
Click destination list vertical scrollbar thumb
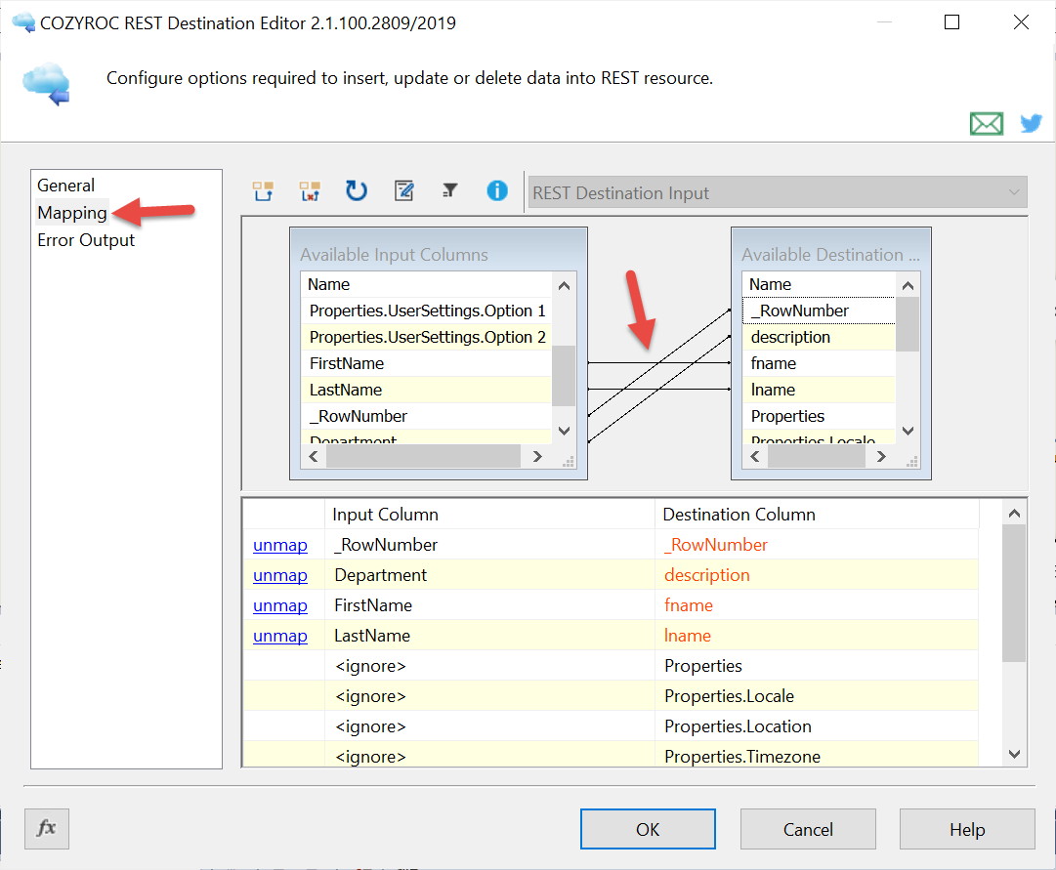908,324
